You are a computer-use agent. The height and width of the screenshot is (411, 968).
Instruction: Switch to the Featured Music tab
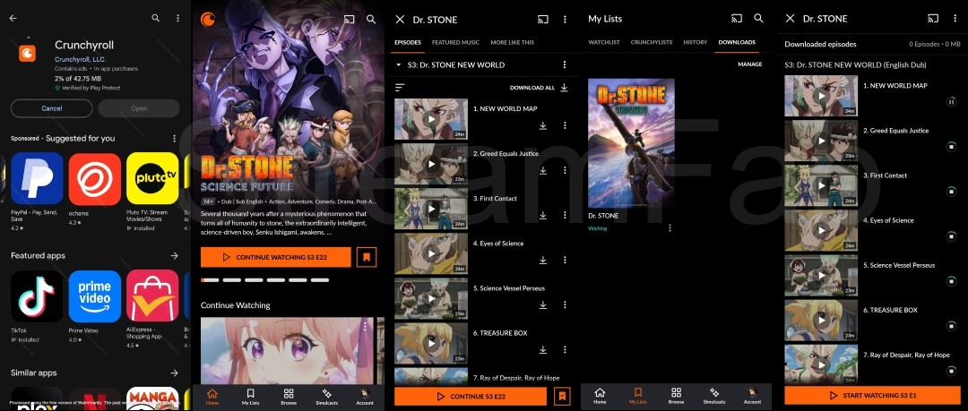click(x=455, y=43)
